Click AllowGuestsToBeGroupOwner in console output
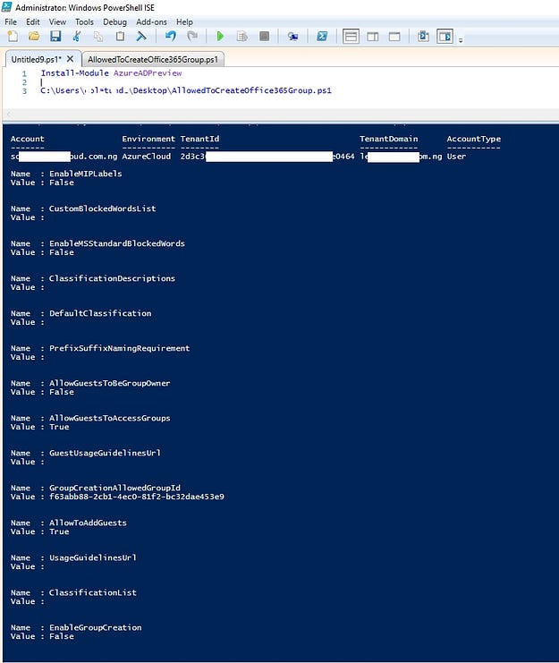 click(110, 383)
